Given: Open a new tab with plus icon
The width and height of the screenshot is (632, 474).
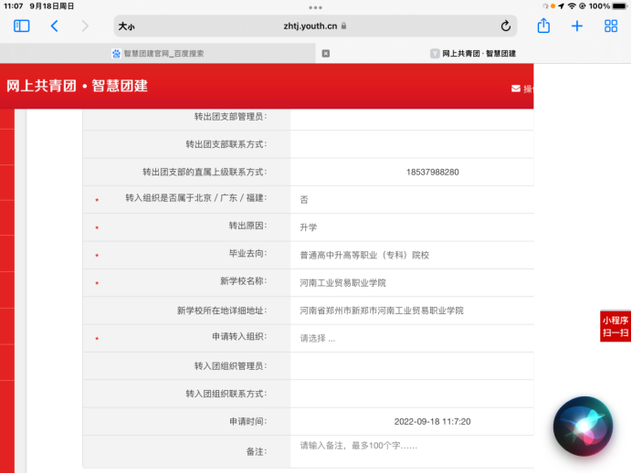Looking at the screenshot, I should (577, 26).
